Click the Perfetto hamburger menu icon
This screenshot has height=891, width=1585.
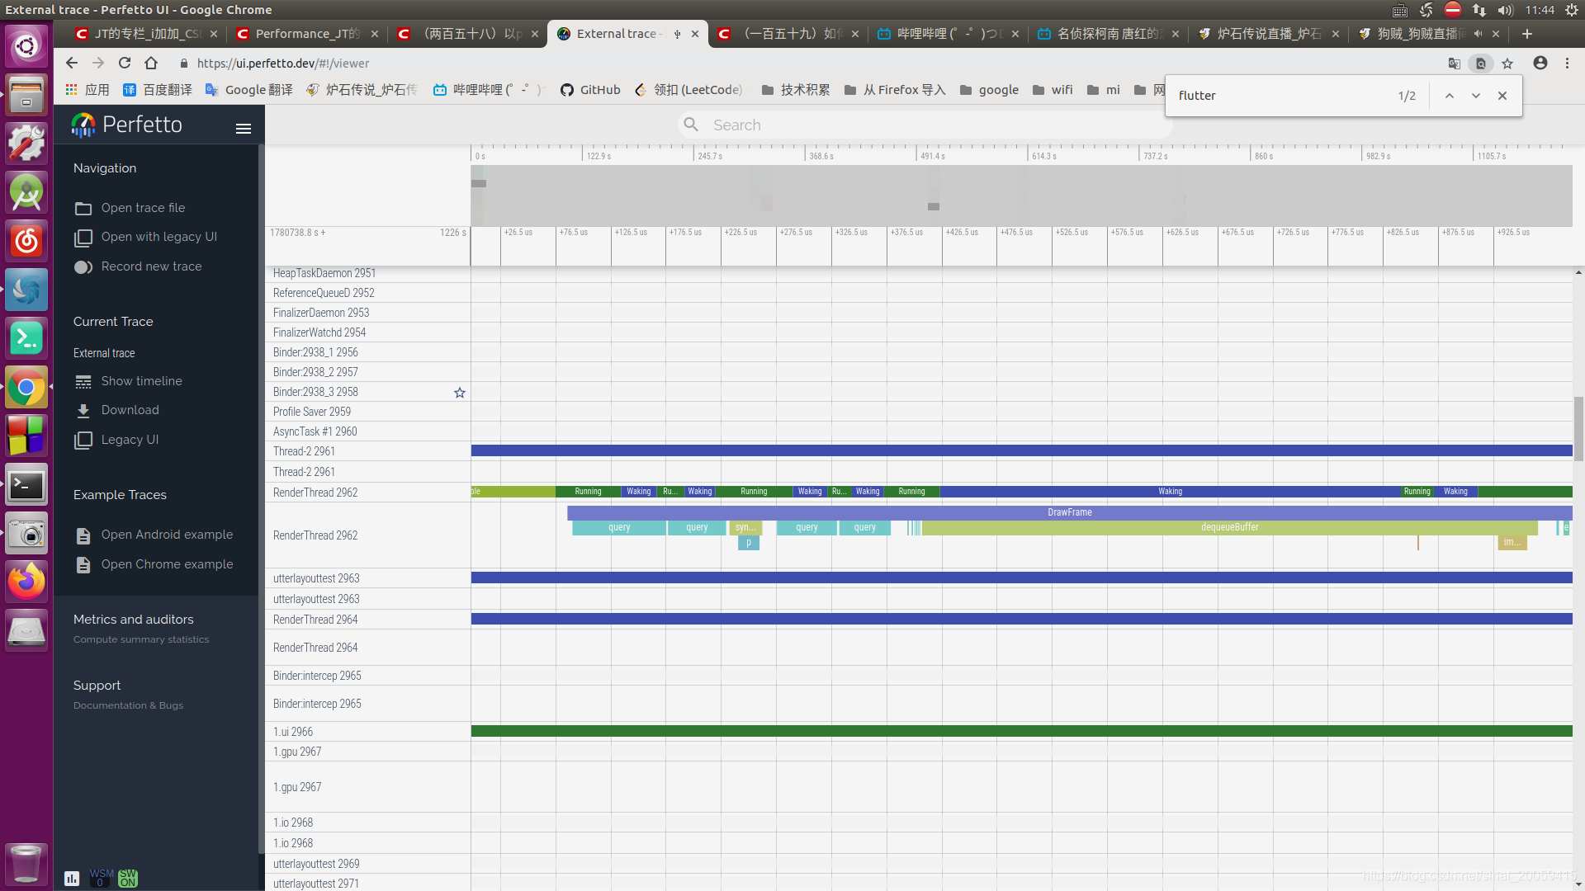(x=243, y=129)
